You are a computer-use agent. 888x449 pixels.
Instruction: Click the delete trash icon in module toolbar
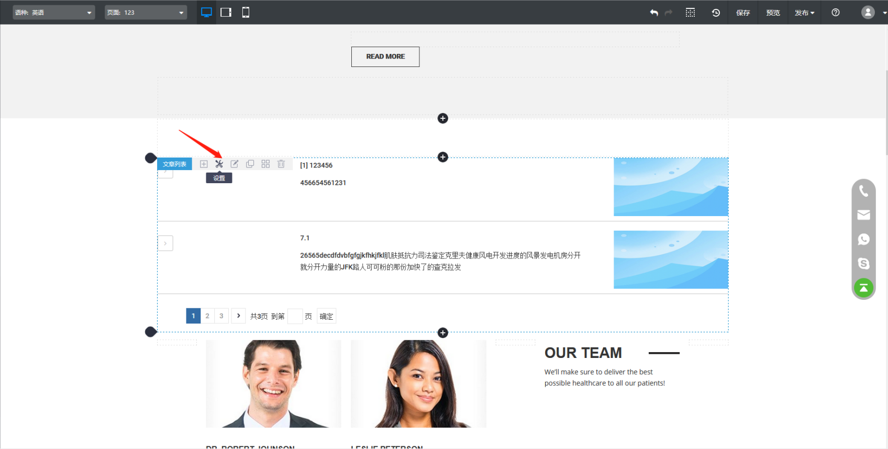click(x=281, y=164)
